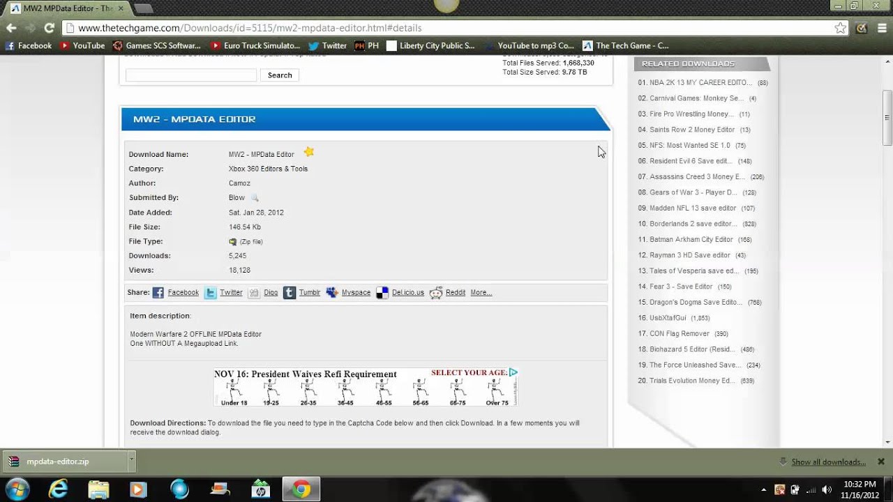893x502 pixels.
Task: Open the YouTube to mp3 Co... bookmark
Action: click(x=529, y=45)
